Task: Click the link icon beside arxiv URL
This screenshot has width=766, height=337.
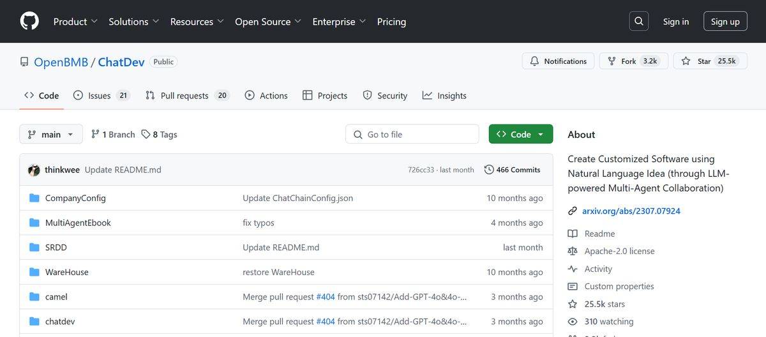Action: coord(573,211)
